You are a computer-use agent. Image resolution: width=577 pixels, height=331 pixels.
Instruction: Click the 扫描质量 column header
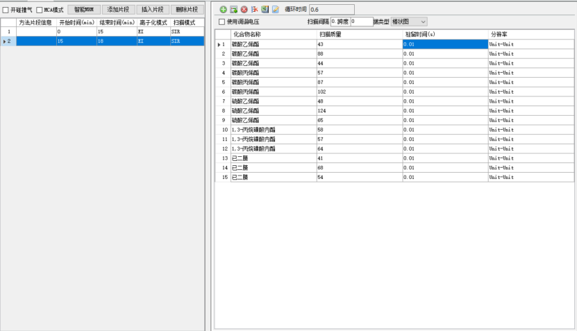(359, 34)
